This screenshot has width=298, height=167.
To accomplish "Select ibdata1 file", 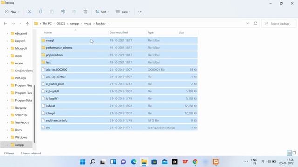I will click(x=119, y=106).
